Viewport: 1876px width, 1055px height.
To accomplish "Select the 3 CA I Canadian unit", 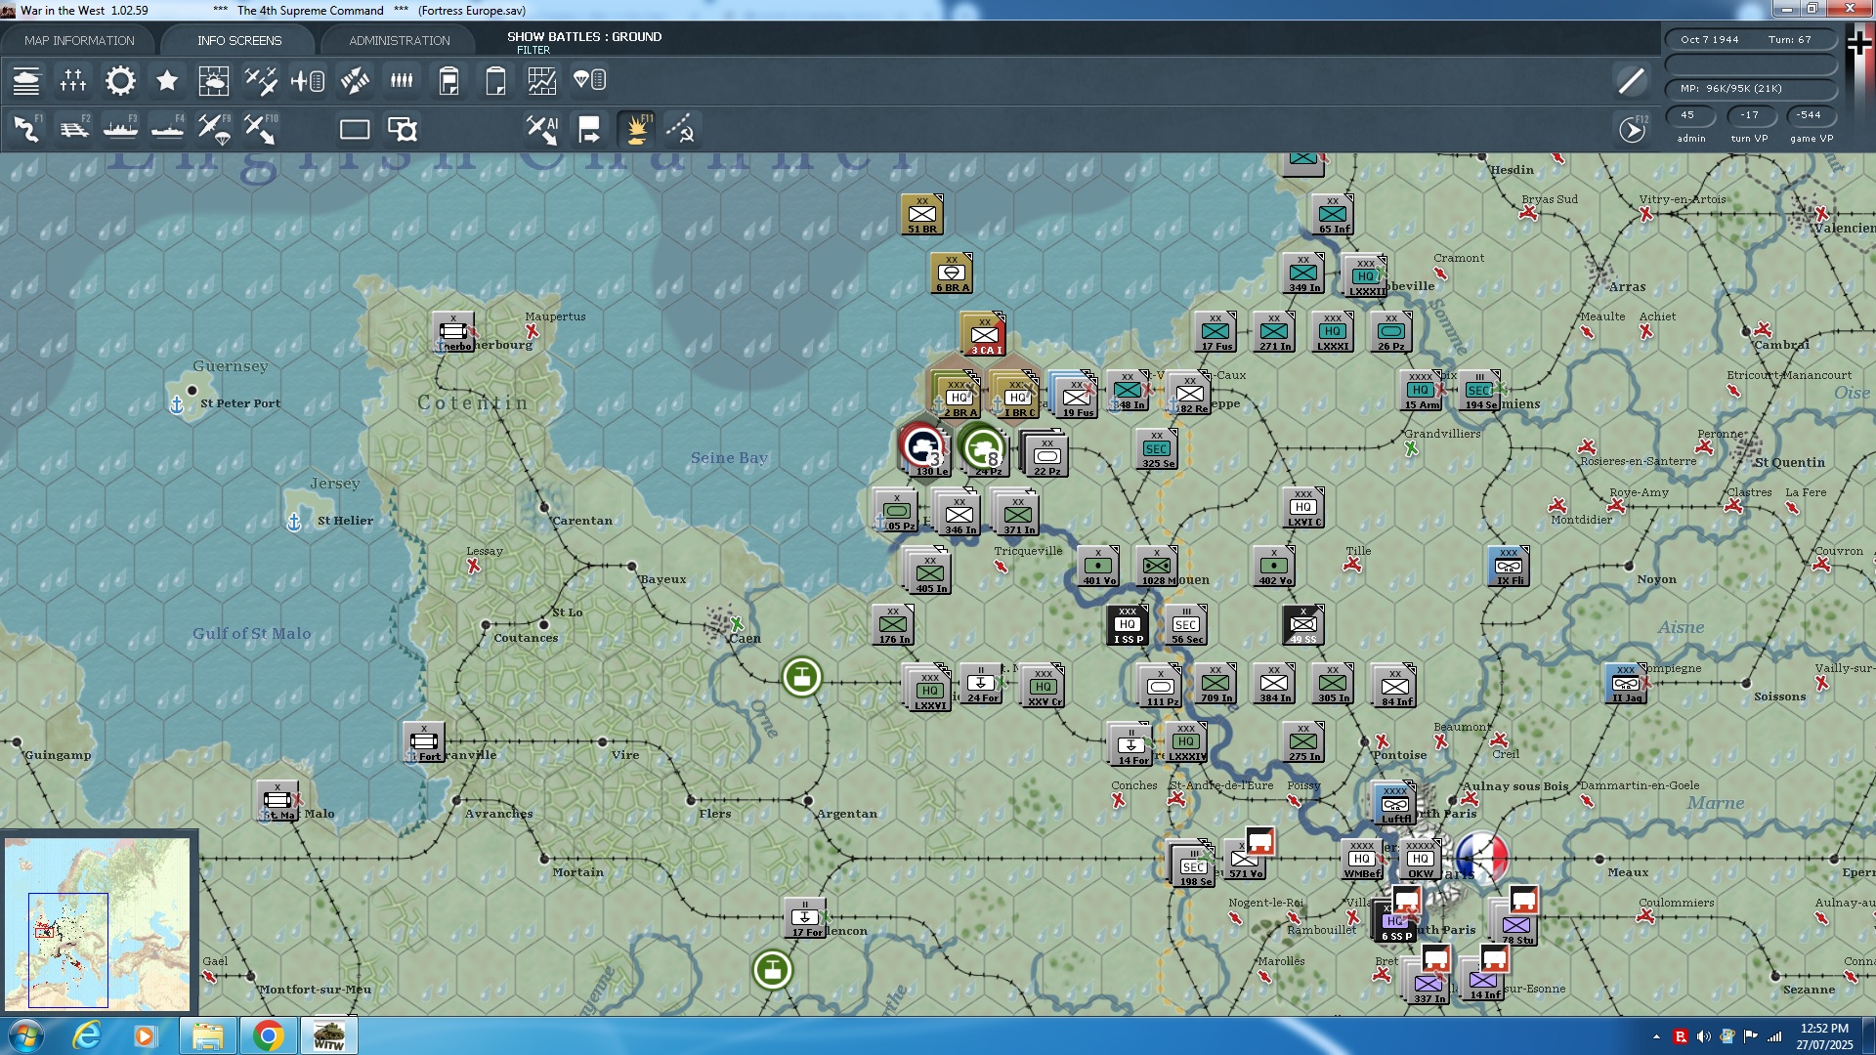I will pos(983,335).
